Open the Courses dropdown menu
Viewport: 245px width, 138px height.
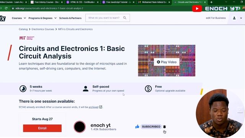click(x=19, y=18)
